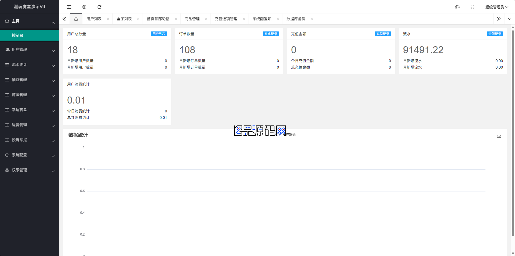
Task: Click the 用户列表 badge button
Action: coord(159,34)
